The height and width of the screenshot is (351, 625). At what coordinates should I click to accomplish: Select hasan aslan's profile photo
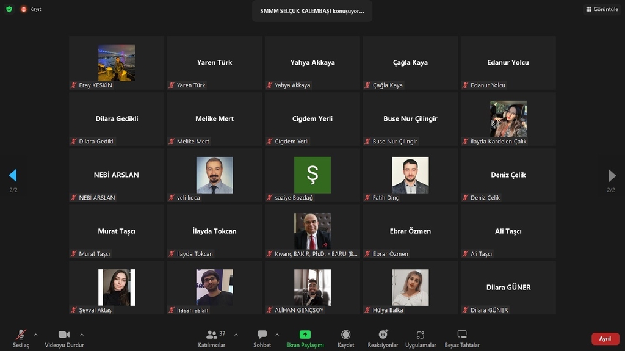click(x=214, y=288)
